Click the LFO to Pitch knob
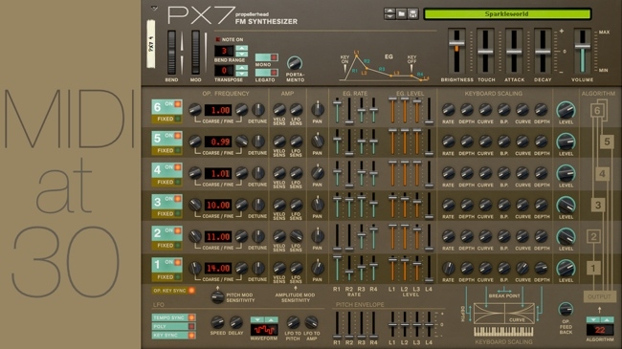Viewport: 622px width, 349px height. pos(293,322)
